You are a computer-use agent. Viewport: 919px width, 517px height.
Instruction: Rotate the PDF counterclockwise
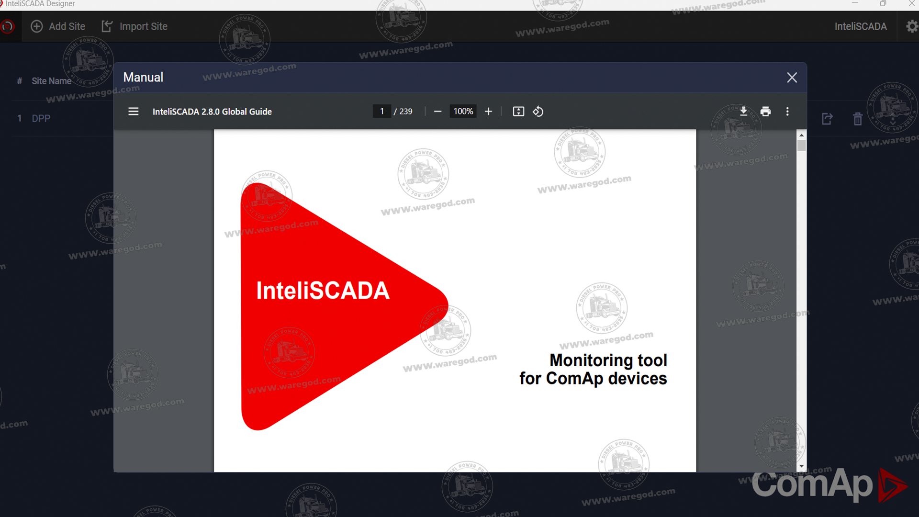pyautogui.click(x=538, y=112)
